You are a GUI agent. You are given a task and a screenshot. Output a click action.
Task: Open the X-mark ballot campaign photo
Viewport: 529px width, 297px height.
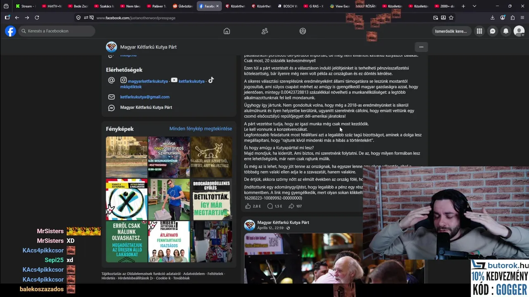tap(126, 199)
